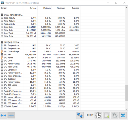128x120 pixels.
Task: Click the GPU chip icon for NVIDIA group
Action: click(x=2, y=42)
